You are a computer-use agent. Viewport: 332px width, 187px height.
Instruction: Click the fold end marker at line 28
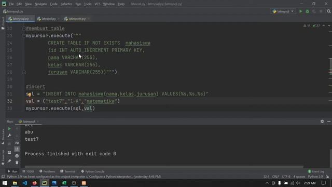coord(24,72)
